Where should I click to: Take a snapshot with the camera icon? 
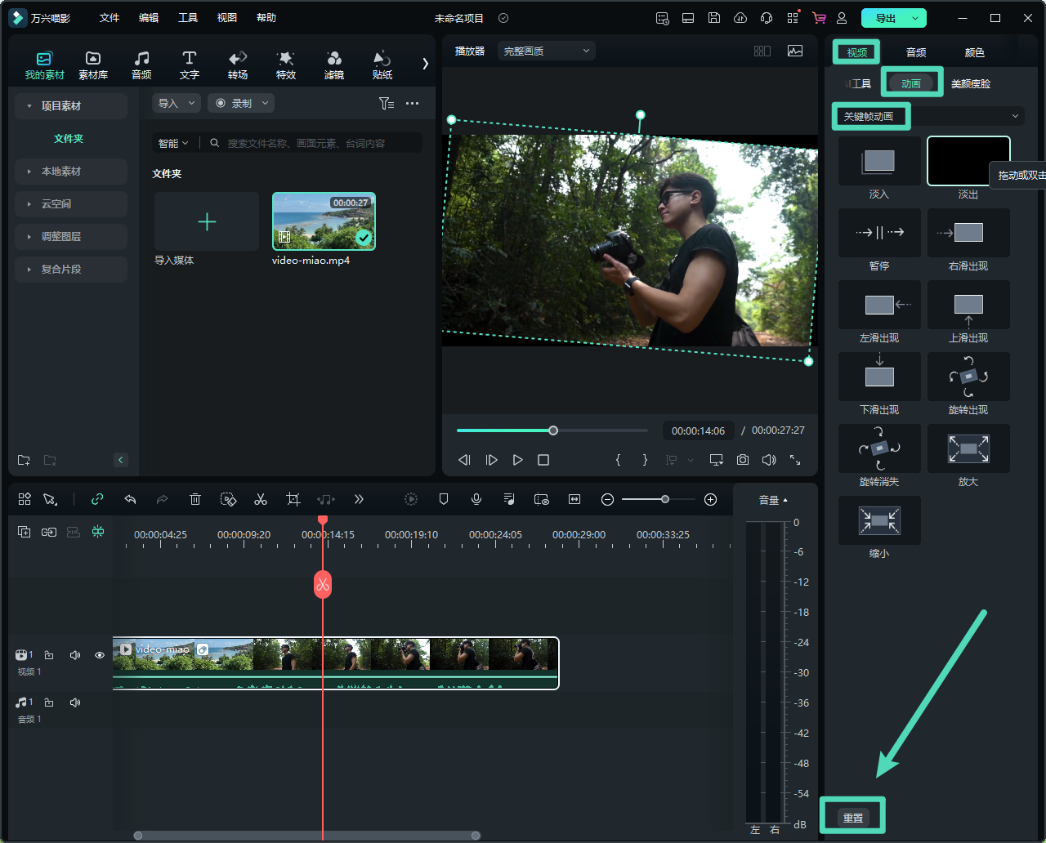[x=742, y=460]
